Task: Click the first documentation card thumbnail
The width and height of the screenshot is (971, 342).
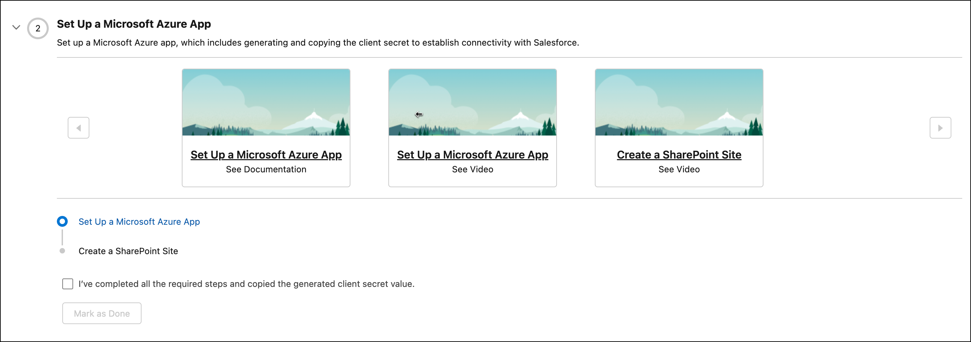Action: point(266,102)
